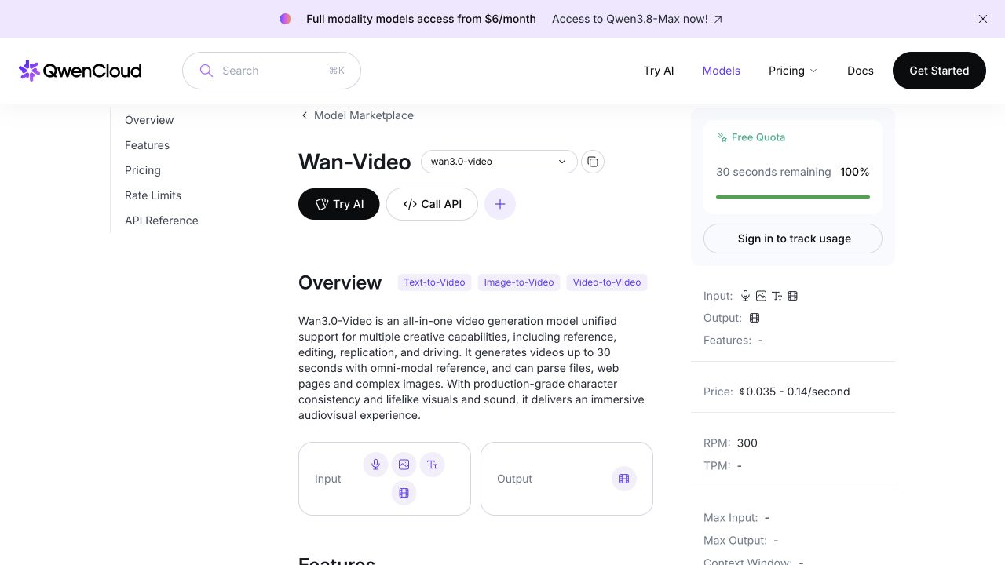Click the RPM value 300

click(747, 443)
